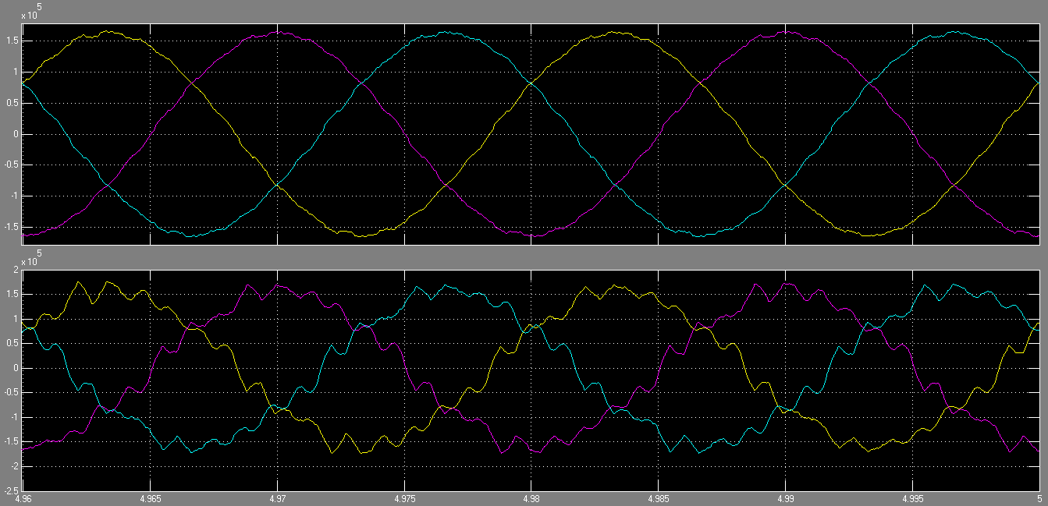Click the final 5 time axis label
Image resolution: width=1048 pixels, height=506 pixels.
[x=1039, y=497]
